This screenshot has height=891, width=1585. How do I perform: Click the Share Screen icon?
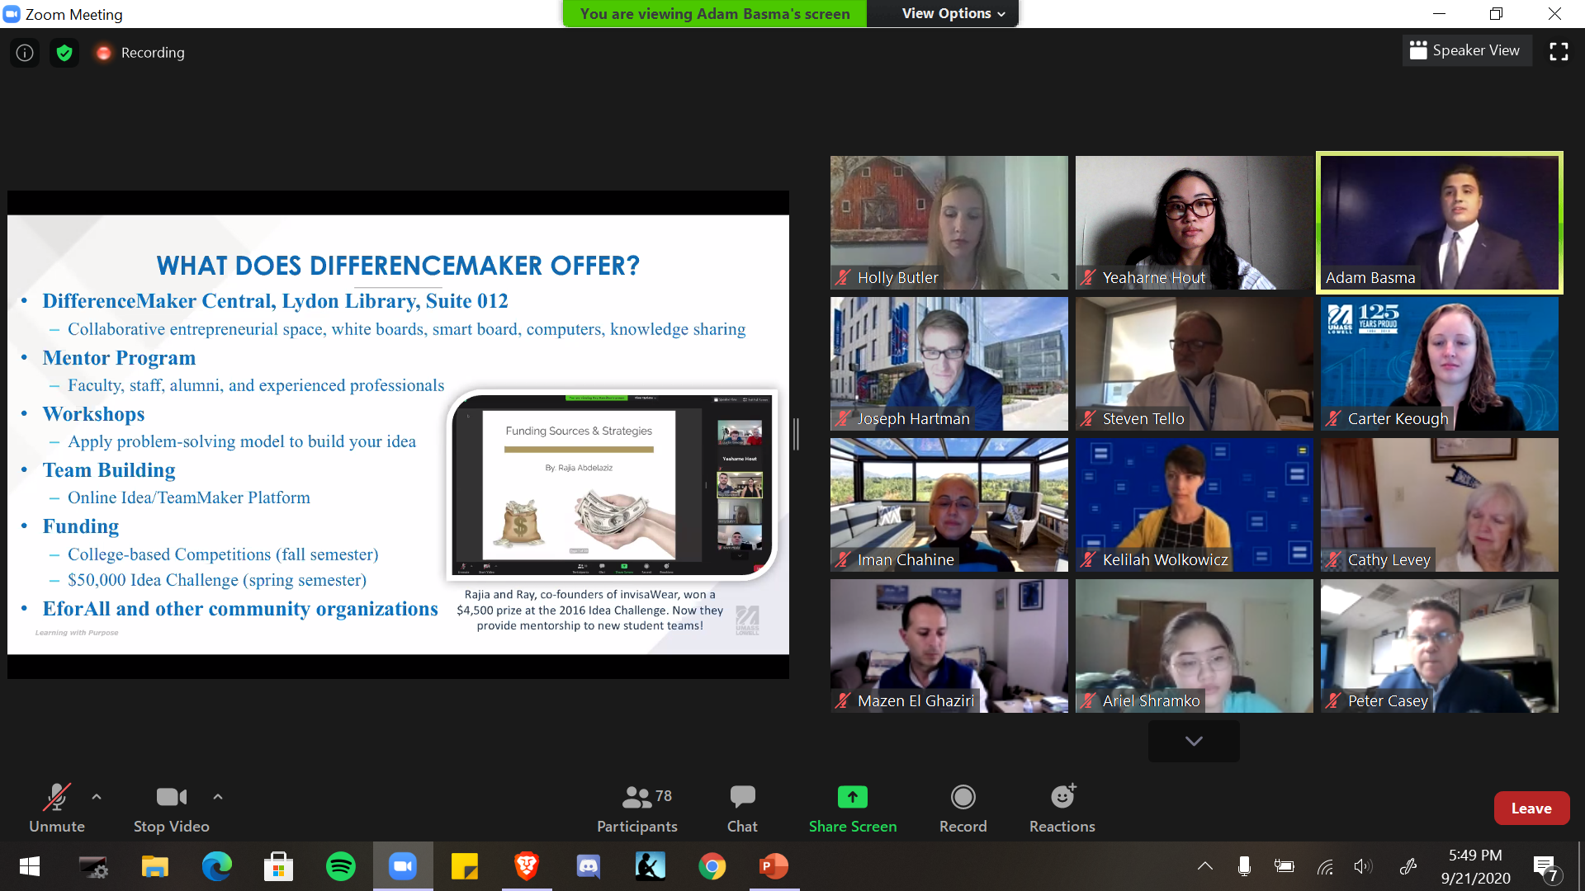tap(852, 798)
